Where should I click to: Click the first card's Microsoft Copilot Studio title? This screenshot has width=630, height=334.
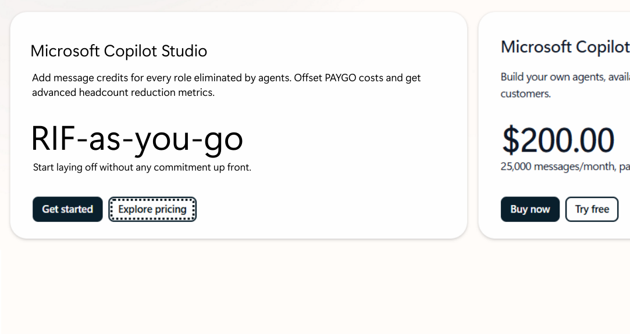click(119, 51)
